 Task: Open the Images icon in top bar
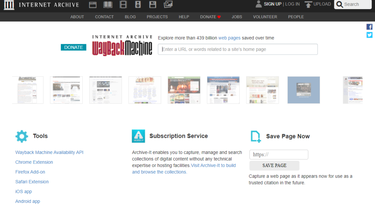click(168, 5)
